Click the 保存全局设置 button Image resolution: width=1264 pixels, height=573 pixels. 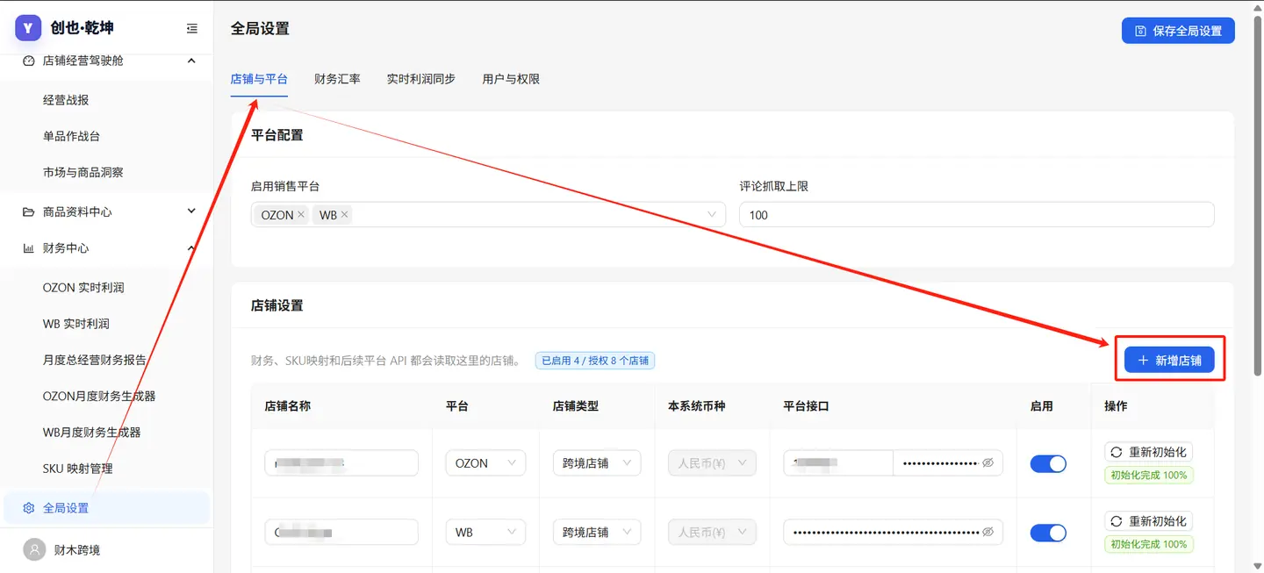(x=1178, y=31)
